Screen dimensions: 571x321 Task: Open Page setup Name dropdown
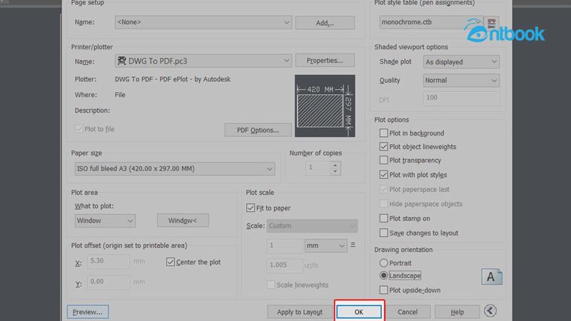coord(203,22)
